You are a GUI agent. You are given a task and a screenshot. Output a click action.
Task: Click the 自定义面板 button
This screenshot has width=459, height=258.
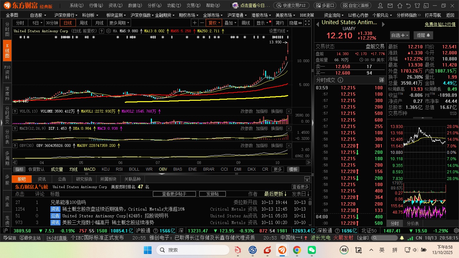point(356,5)
